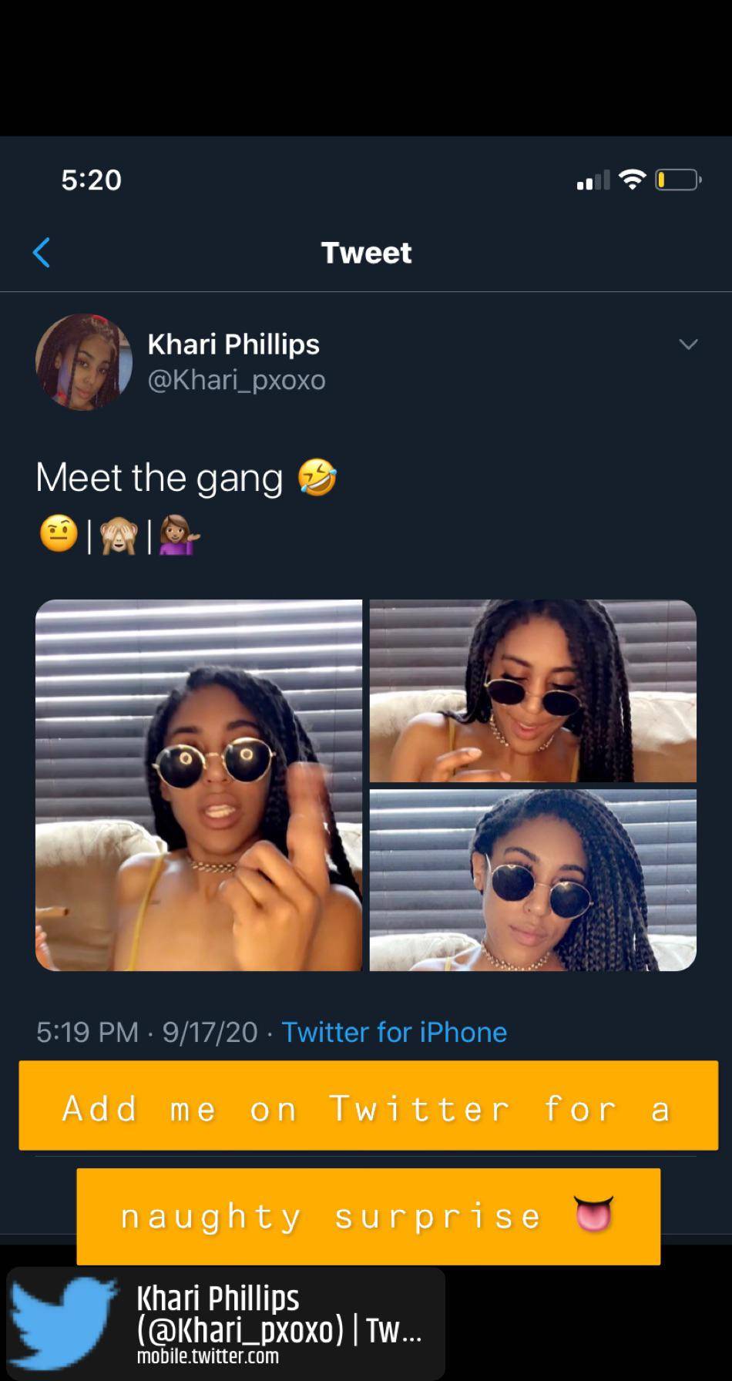This screenshot has height=1381, width=732.
Task: Open the @Khari_pxoxo handle
Action: tap(237, 380)
